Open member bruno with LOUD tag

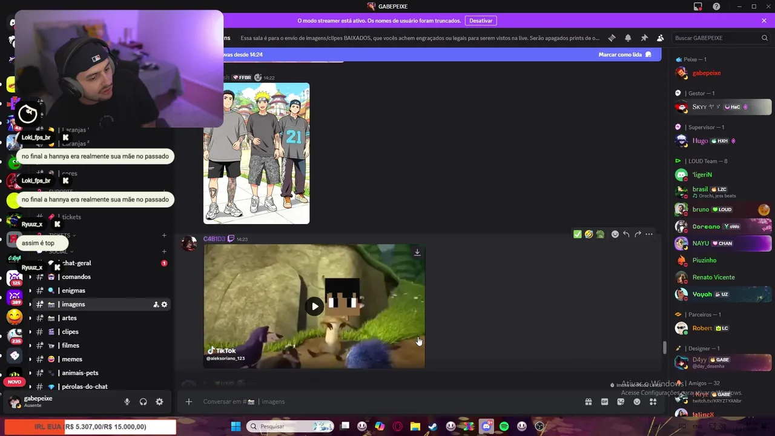(x=722, y=210)
